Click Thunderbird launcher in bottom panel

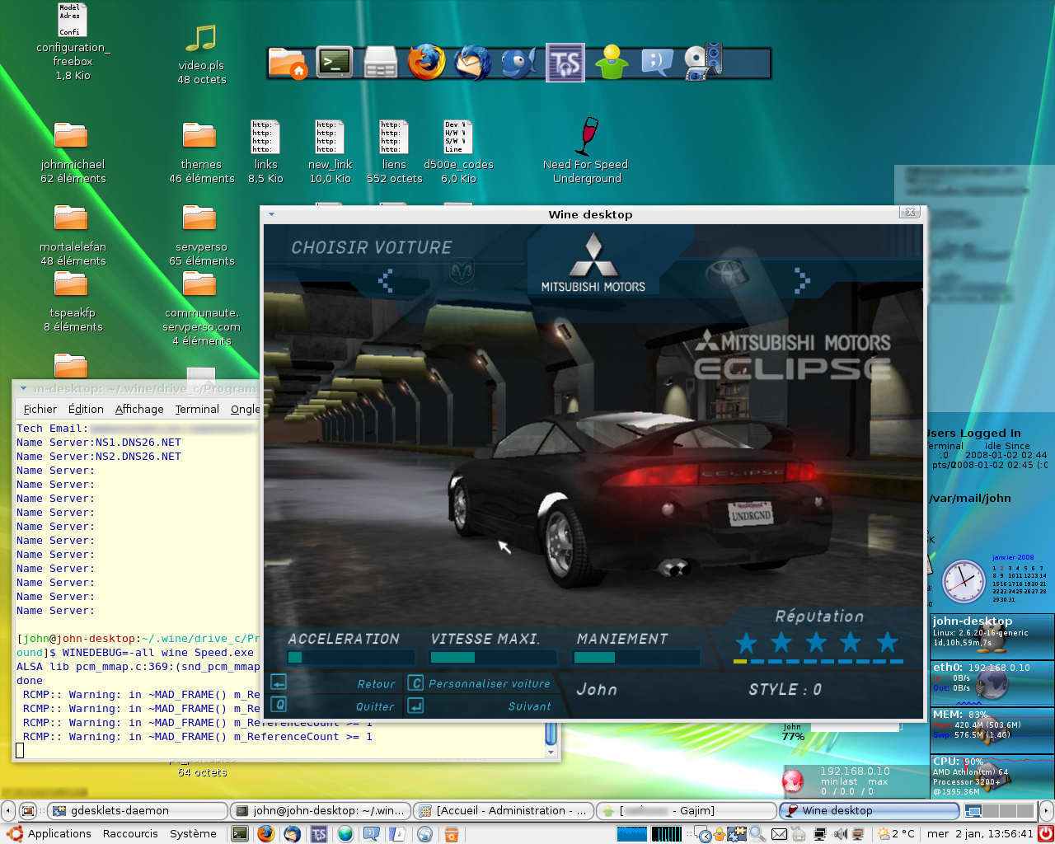point(292,834)
